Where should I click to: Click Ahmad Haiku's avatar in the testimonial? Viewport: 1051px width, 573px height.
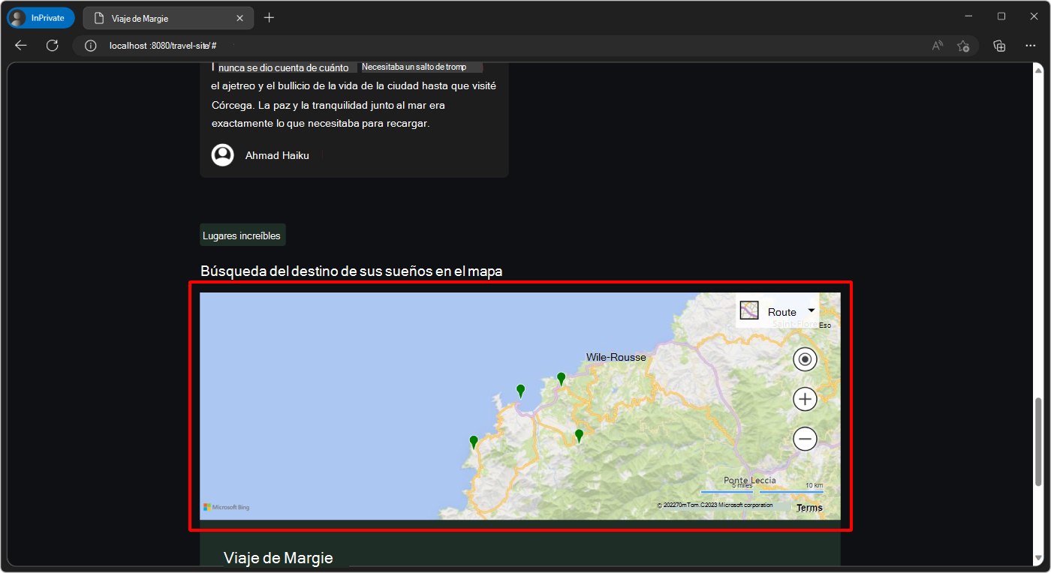coord(222,154)
